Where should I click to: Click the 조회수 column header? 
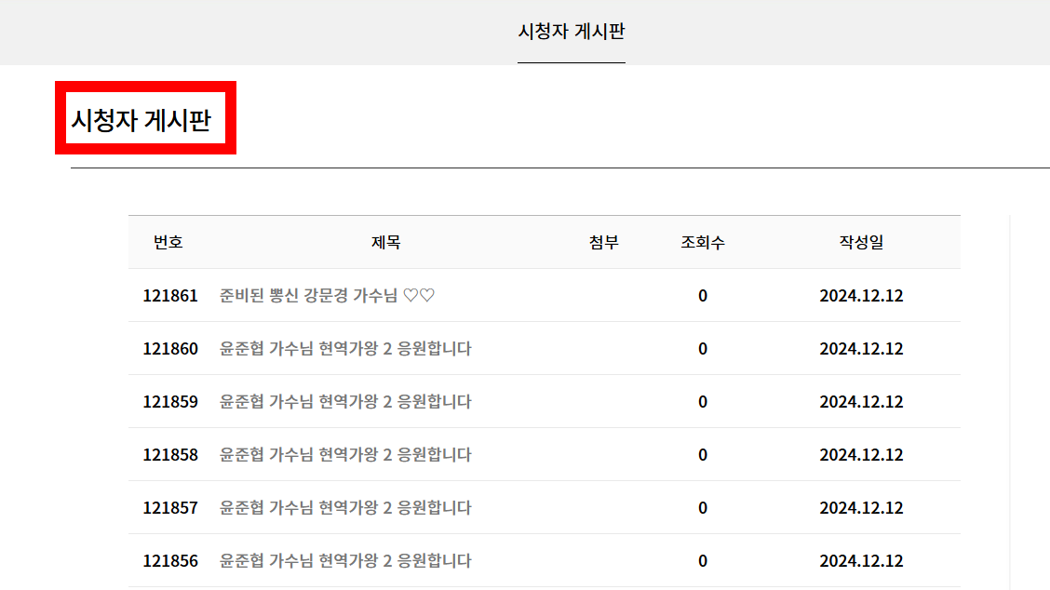(x=703, y=242)
